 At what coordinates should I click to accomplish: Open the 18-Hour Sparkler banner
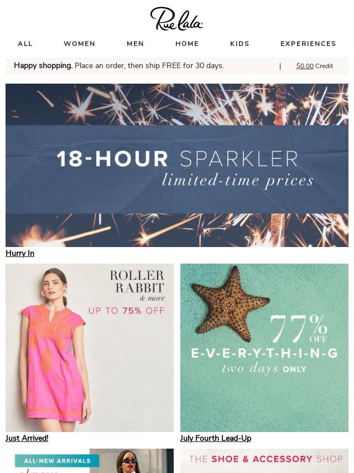(x=177, y=165)
